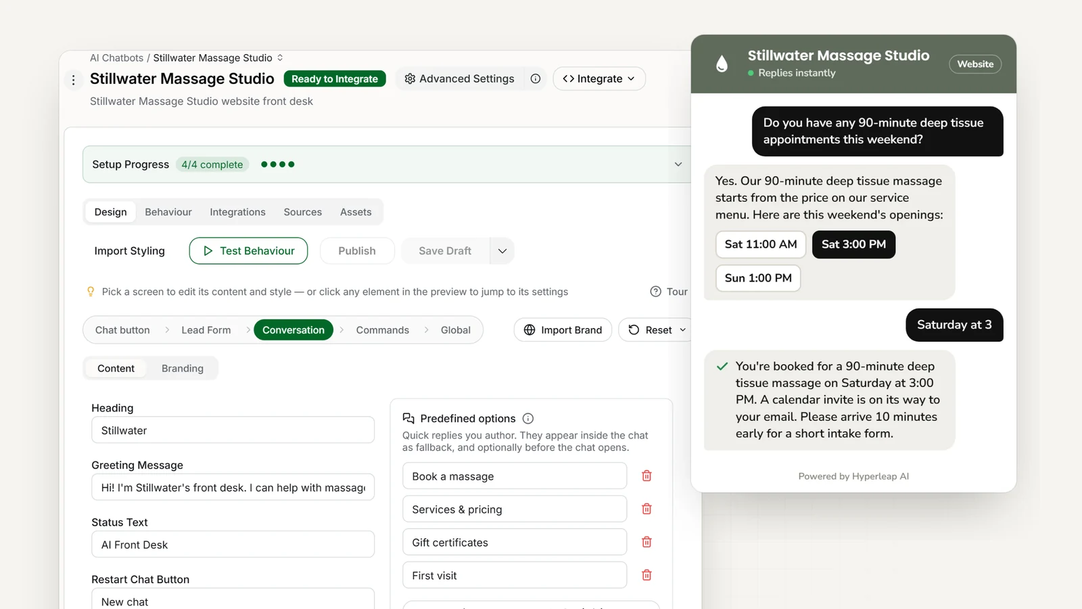This screenshot has height=609, width=1082.
Task: Click the 4/4 complete progress badge
Action: [212, 164]
